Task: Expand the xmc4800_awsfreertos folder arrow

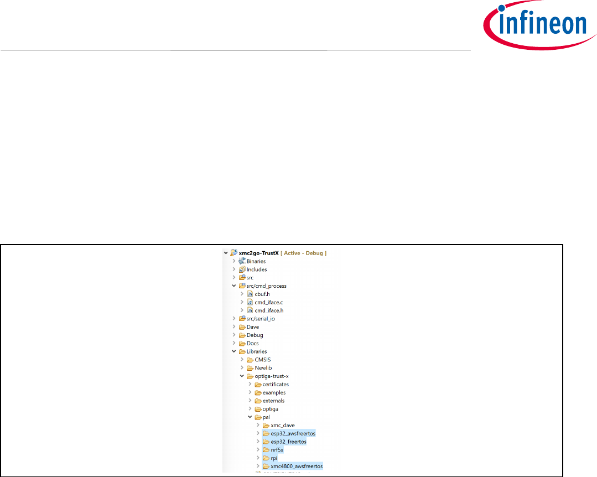Action: coord(258,466)
